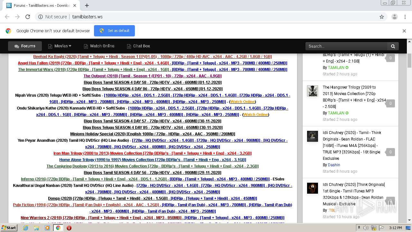Click the browser forward arrow
The image size is (412, 232).
tap(17, 17)
